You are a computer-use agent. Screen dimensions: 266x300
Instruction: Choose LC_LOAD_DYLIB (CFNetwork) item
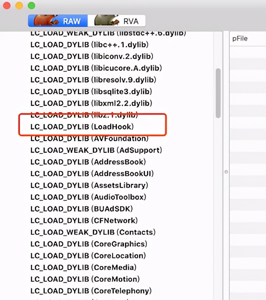pos(84,220)
